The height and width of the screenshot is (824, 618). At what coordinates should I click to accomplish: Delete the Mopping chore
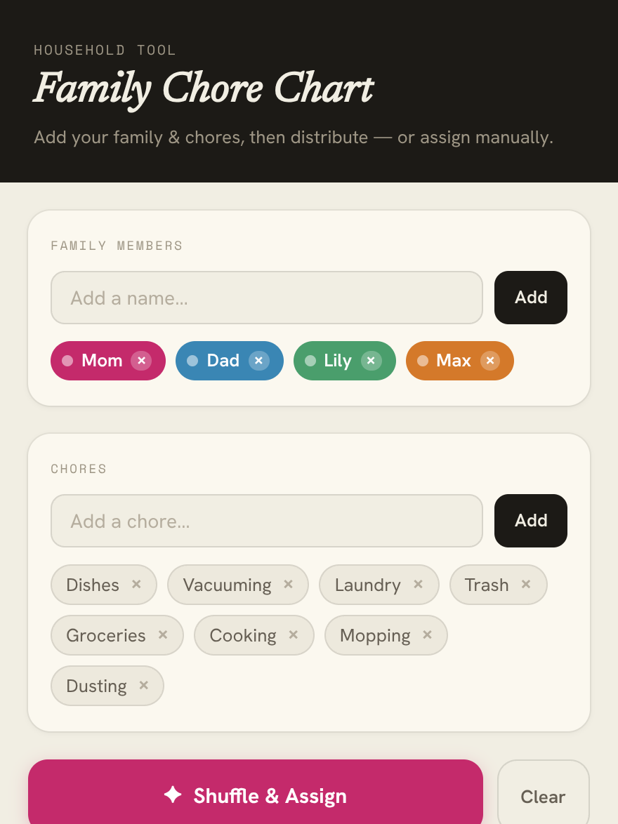[427, 634]
